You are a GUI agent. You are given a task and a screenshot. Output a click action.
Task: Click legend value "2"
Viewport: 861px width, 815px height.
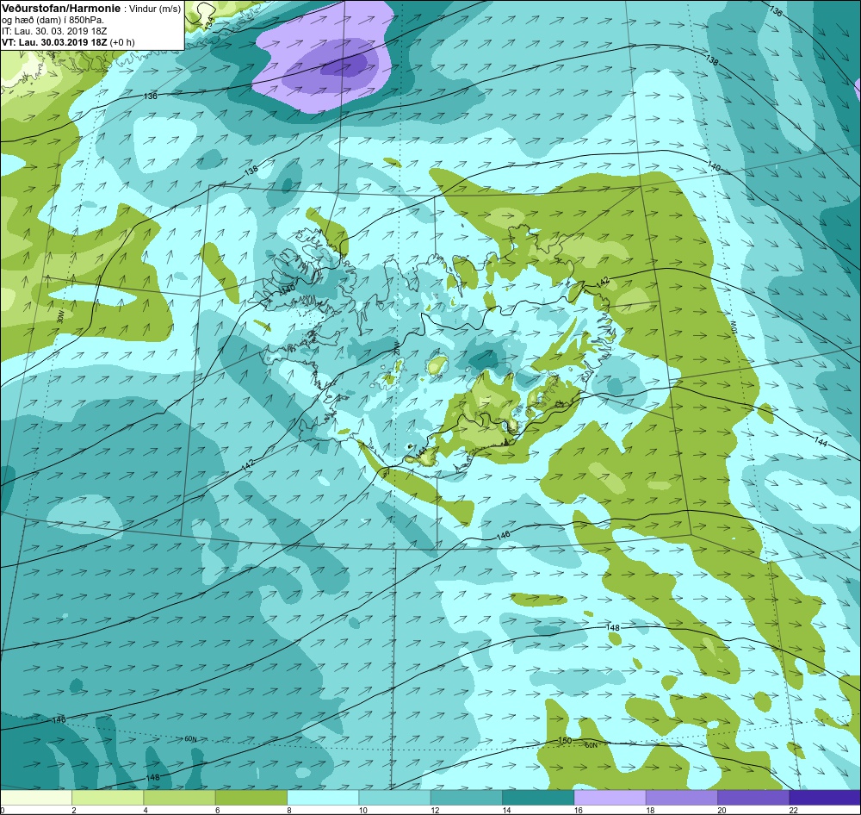pyautogui.click(x=73, y=810)
